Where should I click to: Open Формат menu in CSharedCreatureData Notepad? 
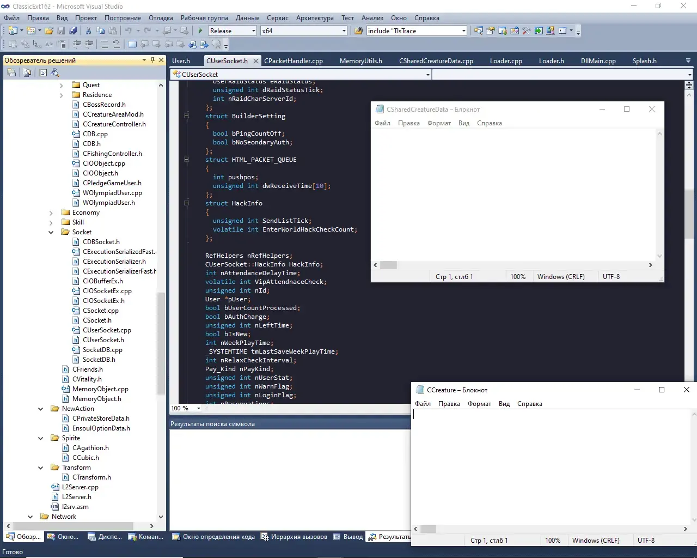pos(439,123)
